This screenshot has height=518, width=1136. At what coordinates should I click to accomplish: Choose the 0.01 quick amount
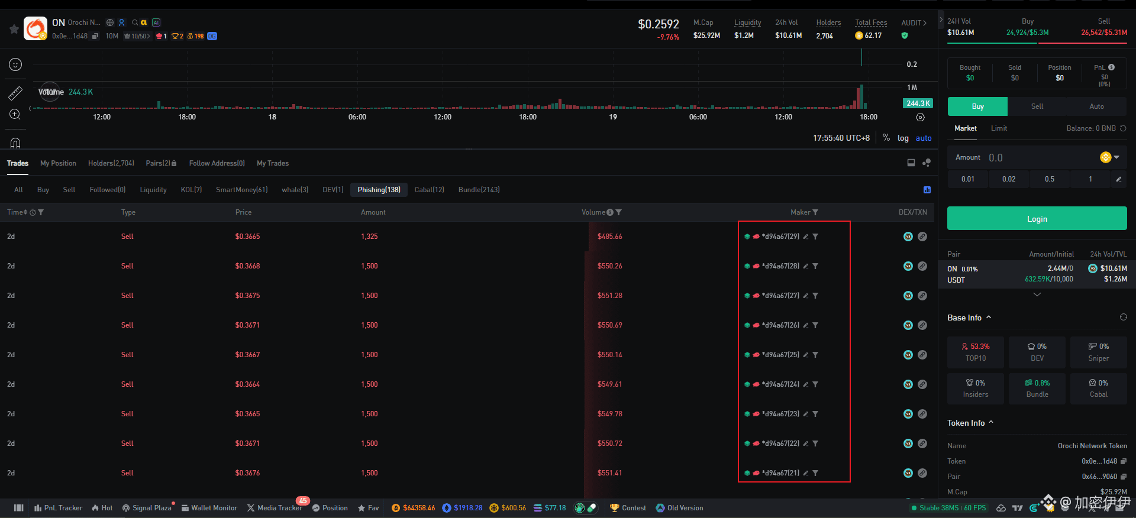coord(968,179)
